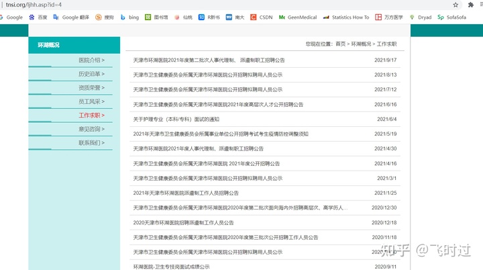Open the 搜狗 bookmark

point(105,17)
